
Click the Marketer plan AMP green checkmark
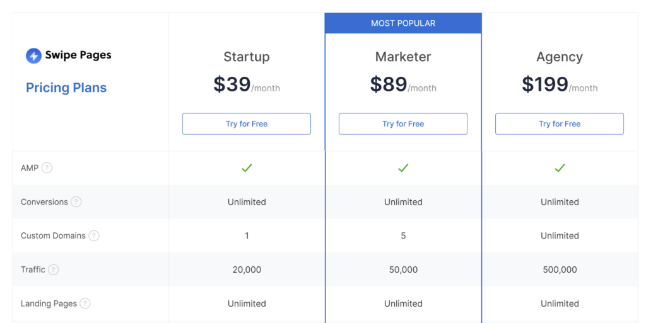(x=403, y=167)
